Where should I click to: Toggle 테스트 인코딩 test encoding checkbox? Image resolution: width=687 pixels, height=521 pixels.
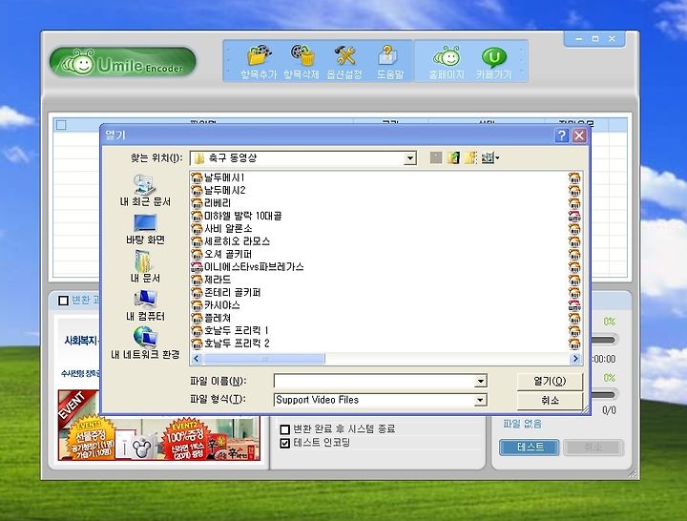pos(284,443)
